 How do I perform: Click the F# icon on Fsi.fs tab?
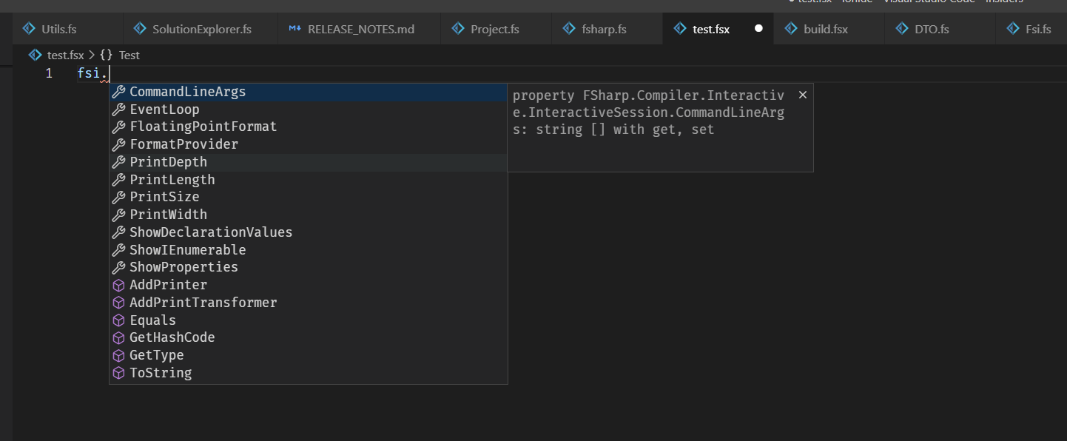pyautogui.click(x=1013, y=29)
